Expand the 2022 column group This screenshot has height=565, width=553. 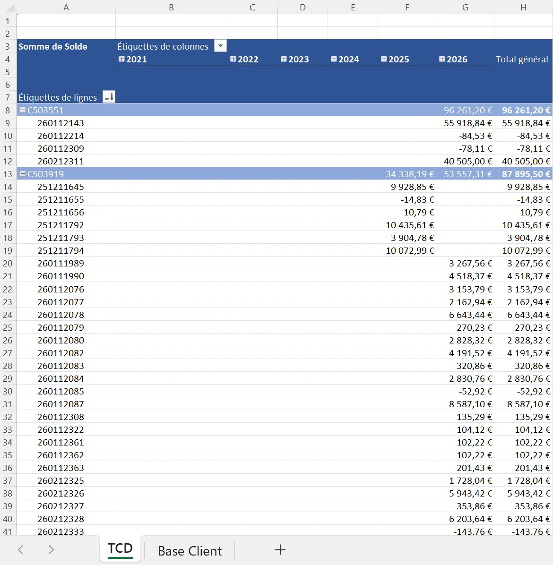(x=233, y=59)
